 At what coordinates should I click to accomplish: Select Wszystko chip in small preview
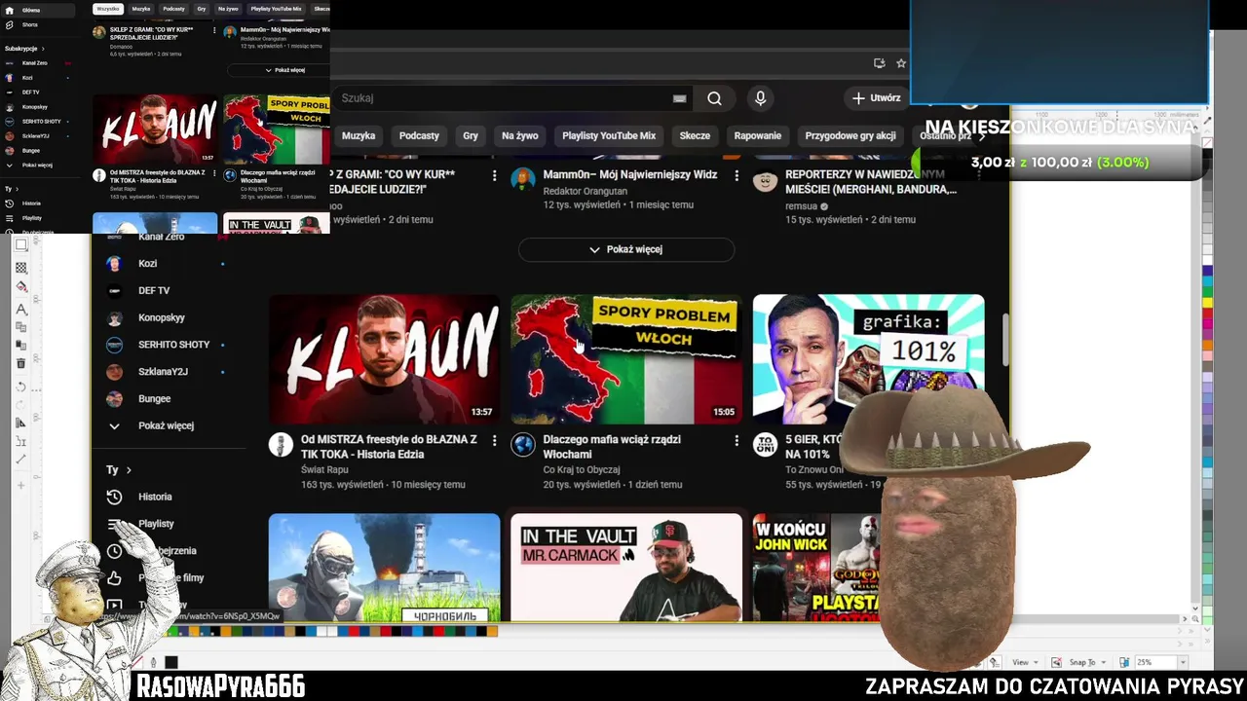[x=108, y=9]
